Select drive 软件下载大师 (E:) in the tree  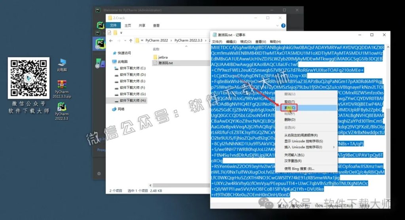[130, 81]
